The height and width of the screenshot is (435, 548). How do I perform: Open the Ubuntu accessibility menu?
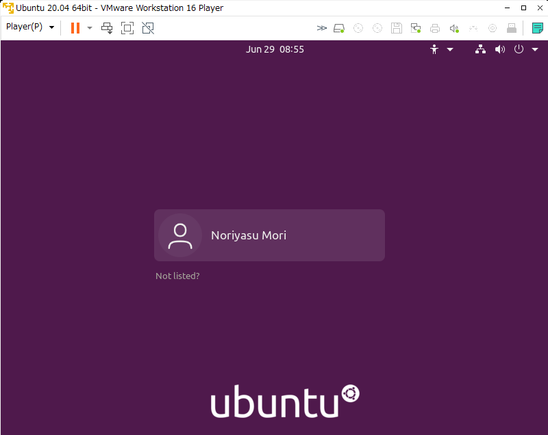coord(434,49)
